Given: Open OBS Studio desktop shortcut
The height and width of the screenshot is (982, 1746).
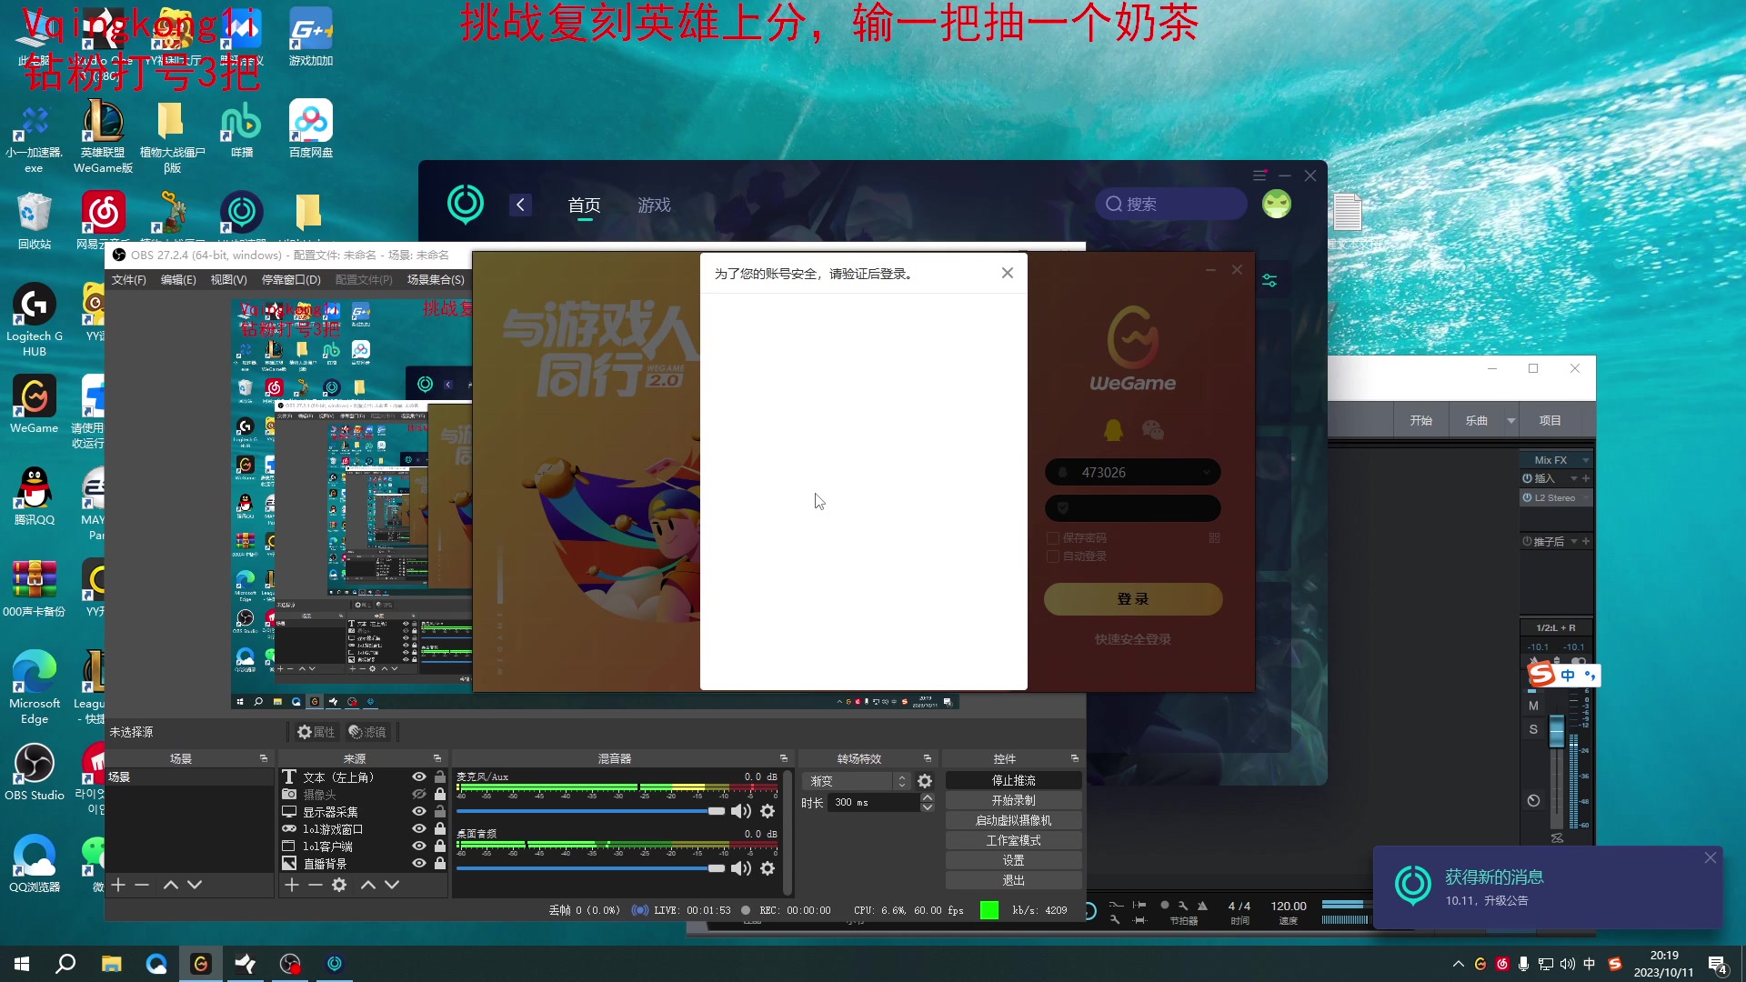Looking at the screenshot, I should click(35, 772).
